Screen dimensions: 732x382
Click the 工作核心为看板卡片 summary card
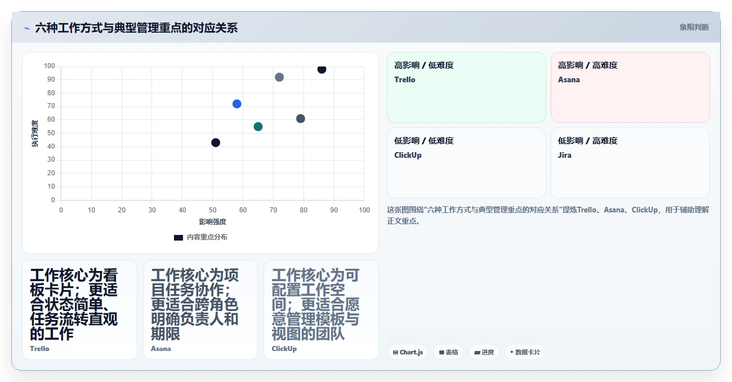(79, 309)
